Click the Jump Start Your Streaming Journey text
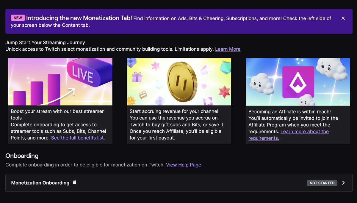 coord(45,43)
